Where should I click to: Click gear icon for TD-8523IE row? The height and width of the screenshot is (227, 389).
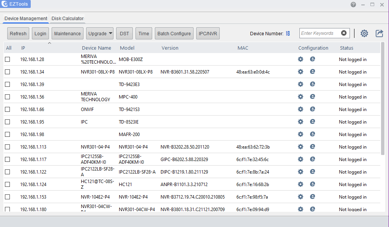301,121
